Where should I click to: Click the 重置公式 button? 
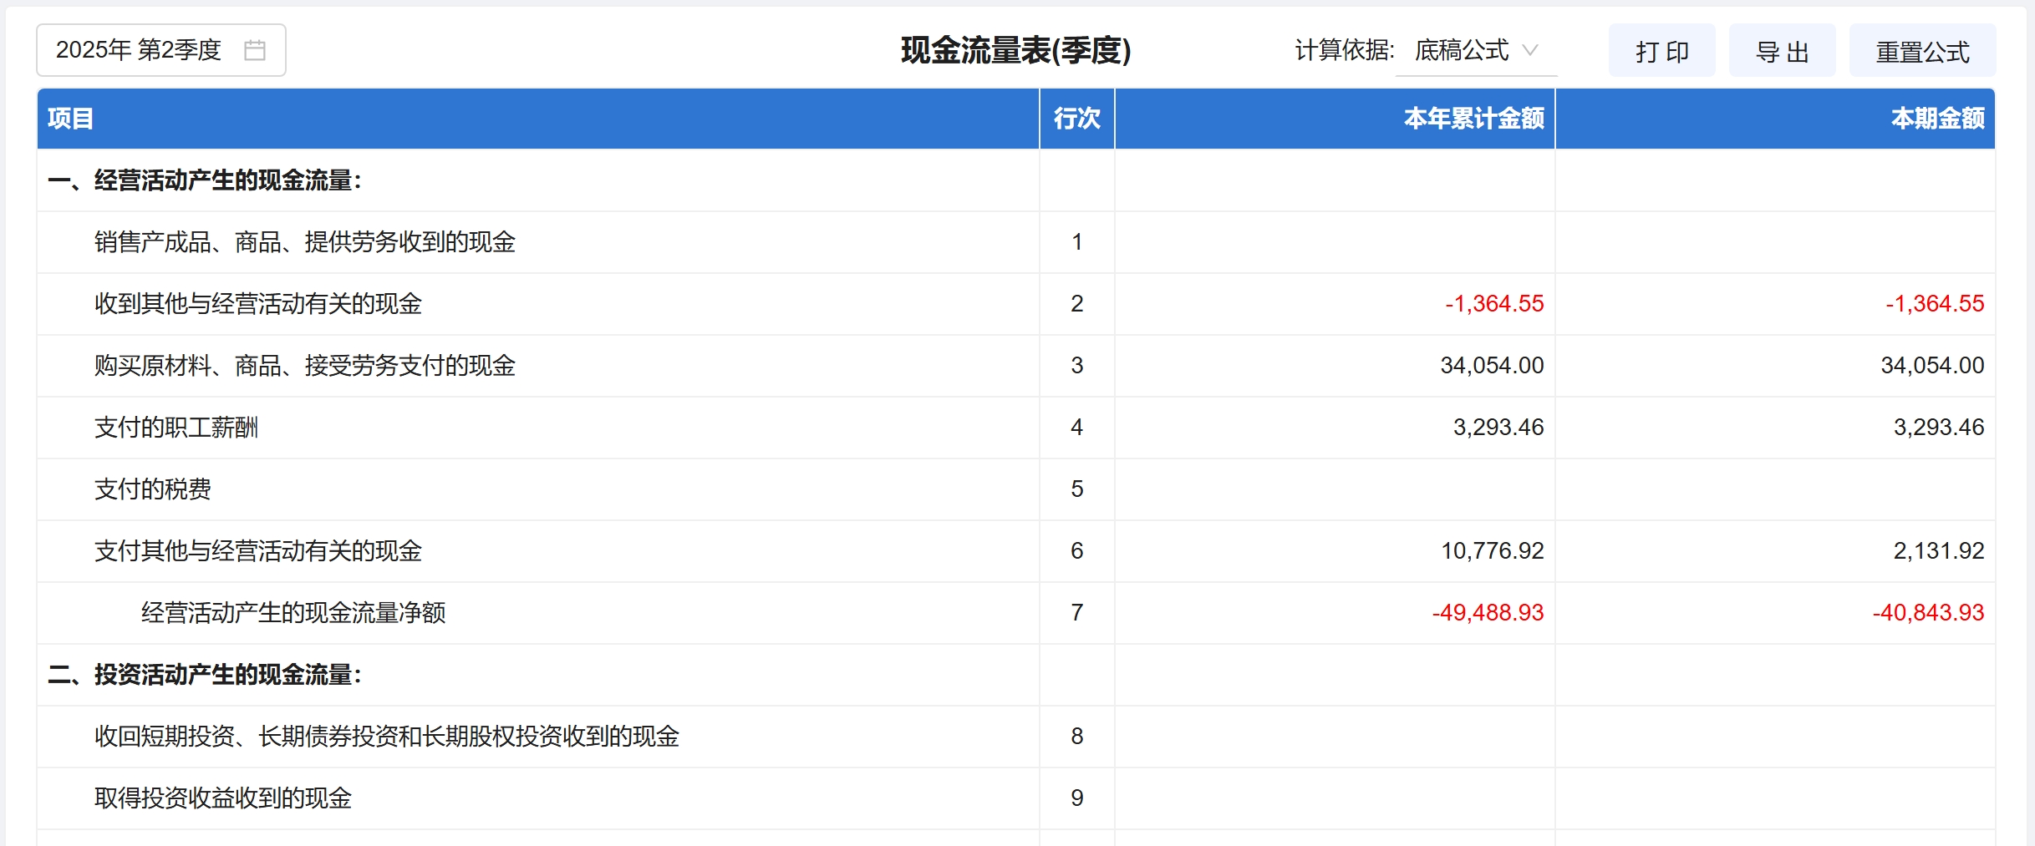(1921, 52)
